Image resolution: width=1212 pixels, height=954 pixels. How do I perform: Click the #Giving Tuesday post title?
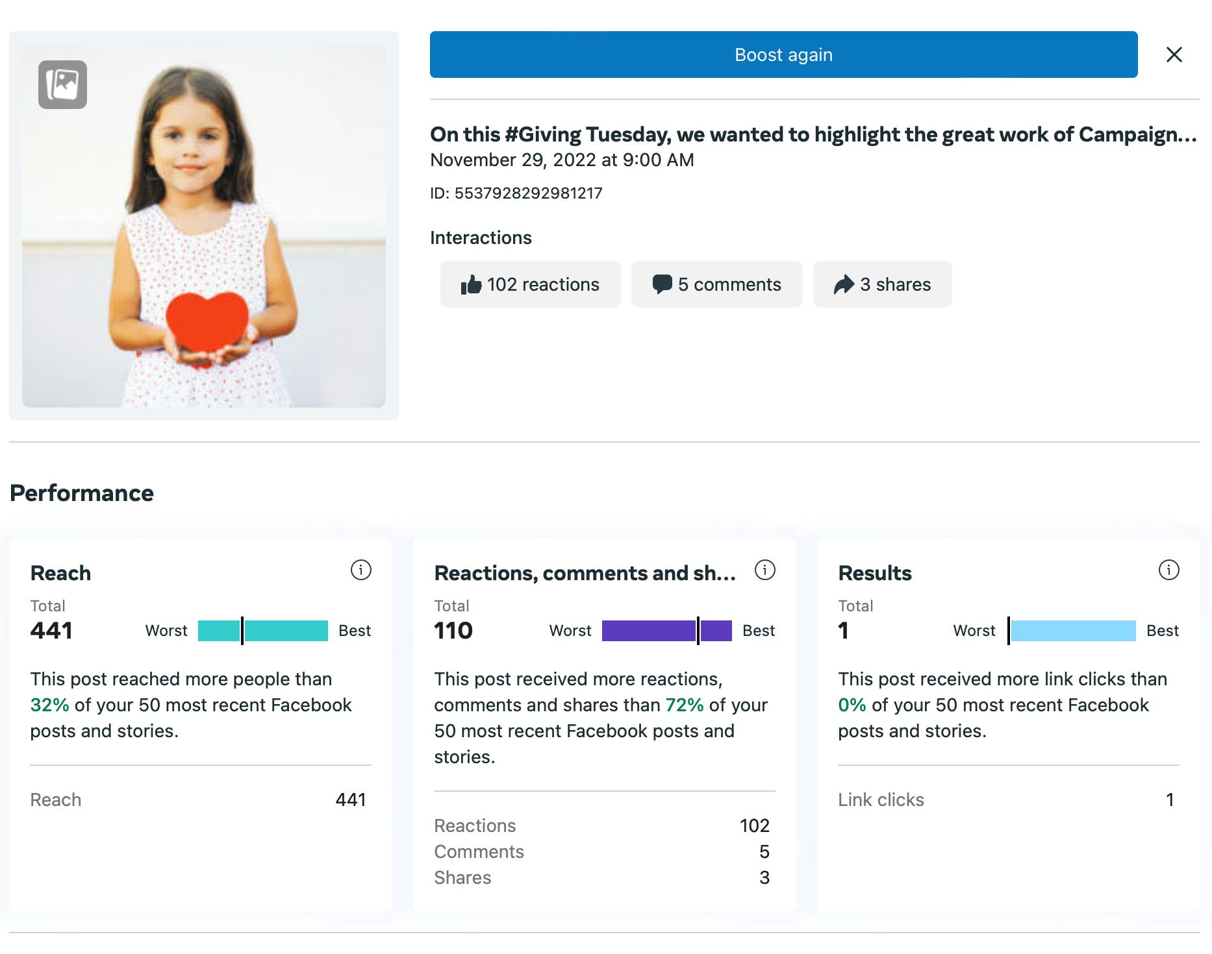pyautogui.click(x=813, y=134)
